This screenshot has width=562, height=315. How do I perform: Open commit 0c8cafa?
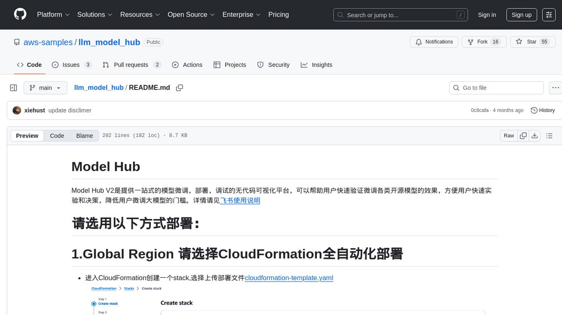(479, 110)
